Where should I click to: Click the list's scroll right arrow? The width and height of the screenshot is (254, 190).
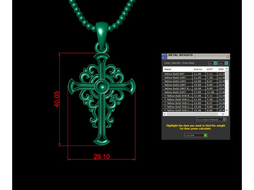click(223, 114)
